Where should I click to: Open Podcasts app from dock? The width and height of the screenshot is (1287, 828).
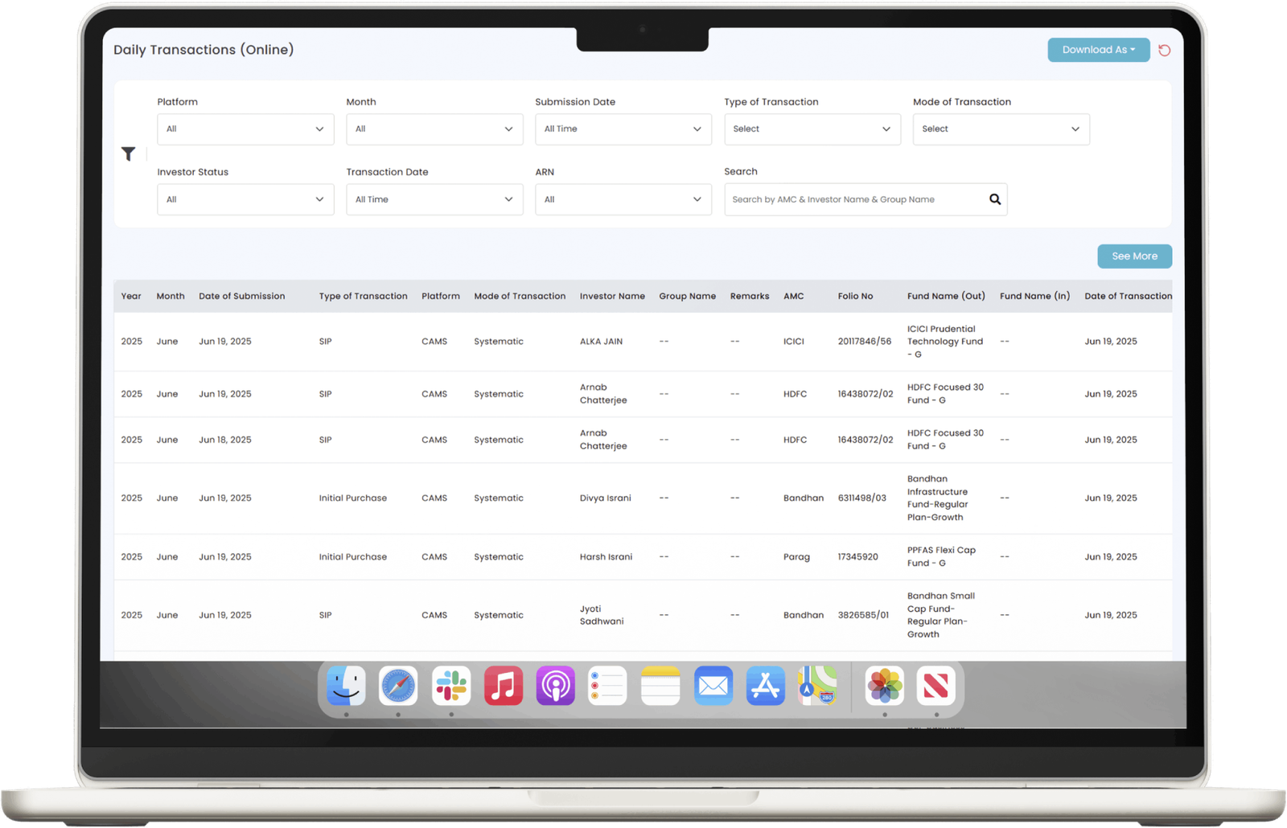pyautogui.click(x=555, y=686)
